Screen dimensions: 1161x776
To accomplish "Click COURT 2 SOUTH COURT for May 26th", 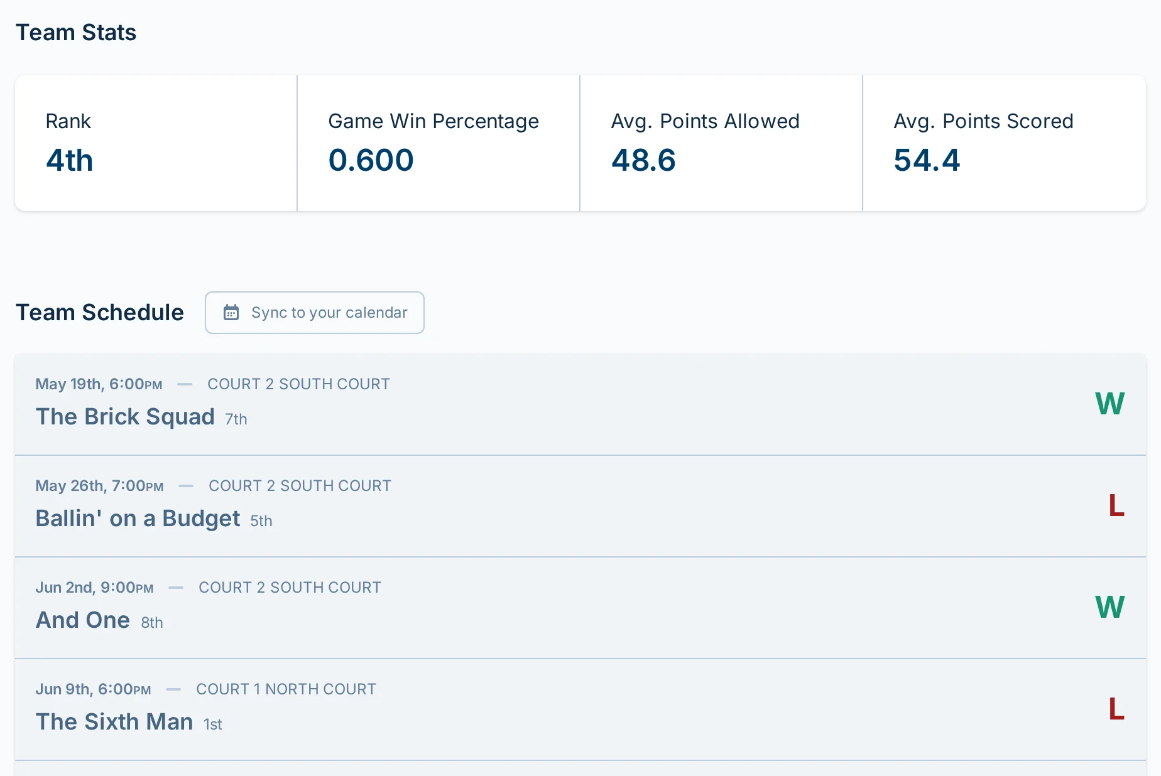I will tap(300, 486).
